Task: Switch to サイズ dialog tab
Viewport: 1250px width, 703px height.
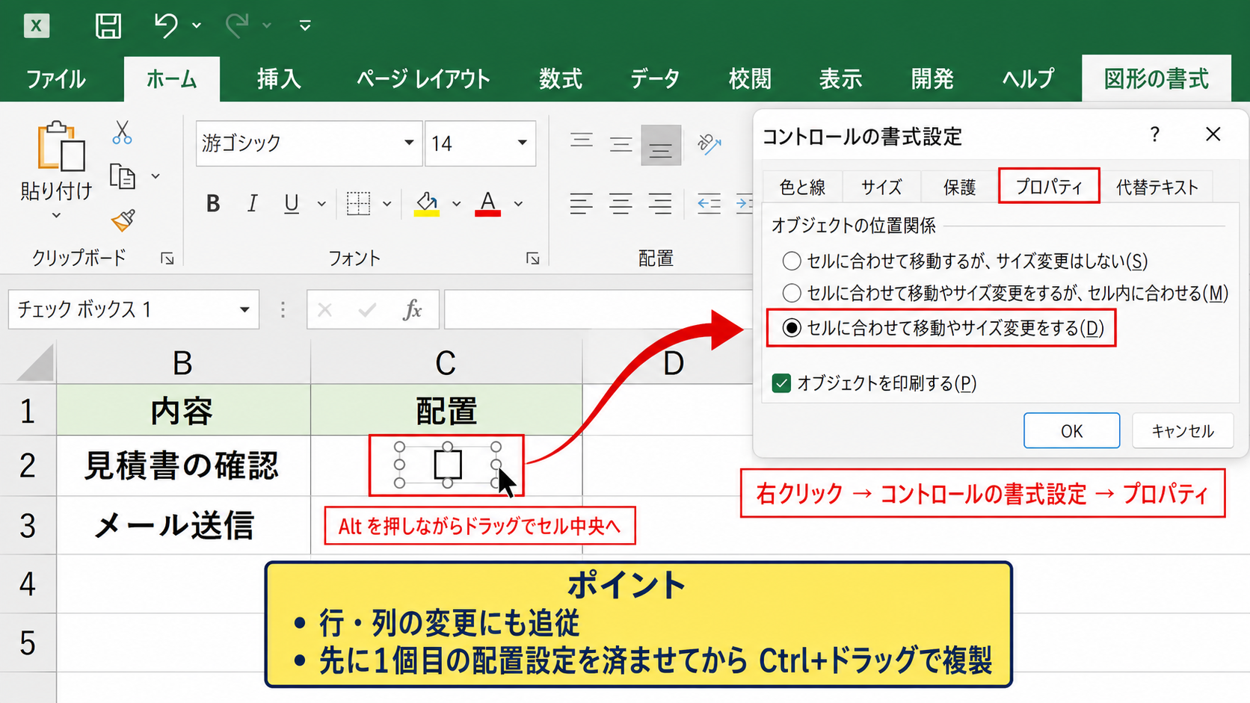Action: coord(881,187)
